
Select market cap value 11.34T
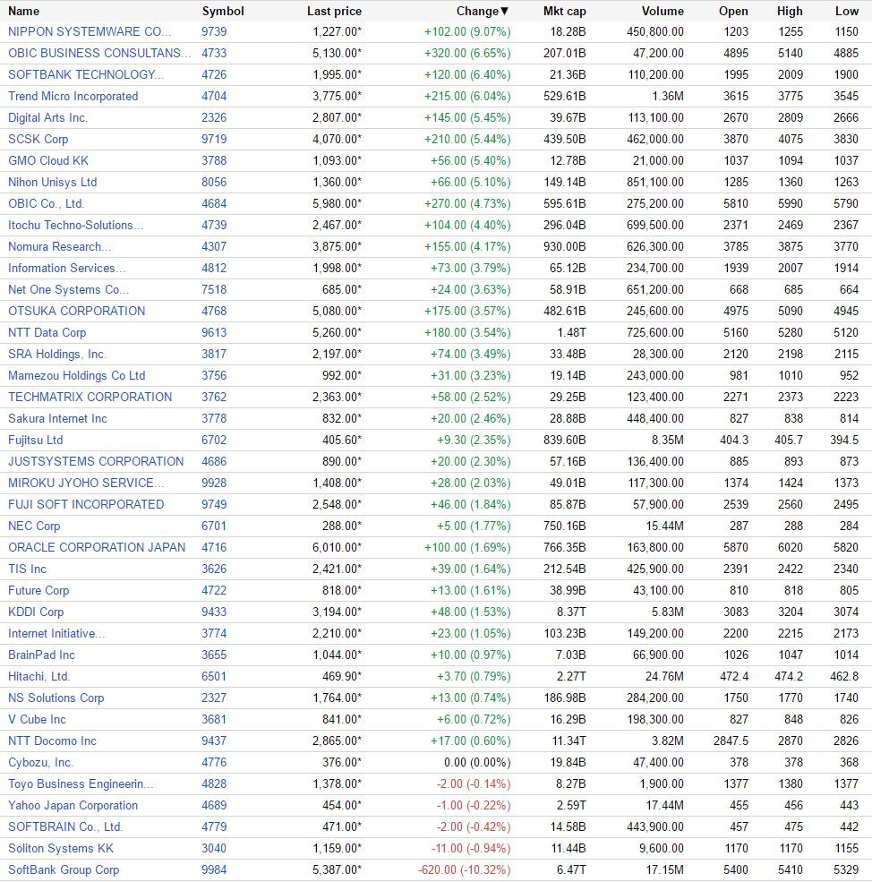(569, 741)
